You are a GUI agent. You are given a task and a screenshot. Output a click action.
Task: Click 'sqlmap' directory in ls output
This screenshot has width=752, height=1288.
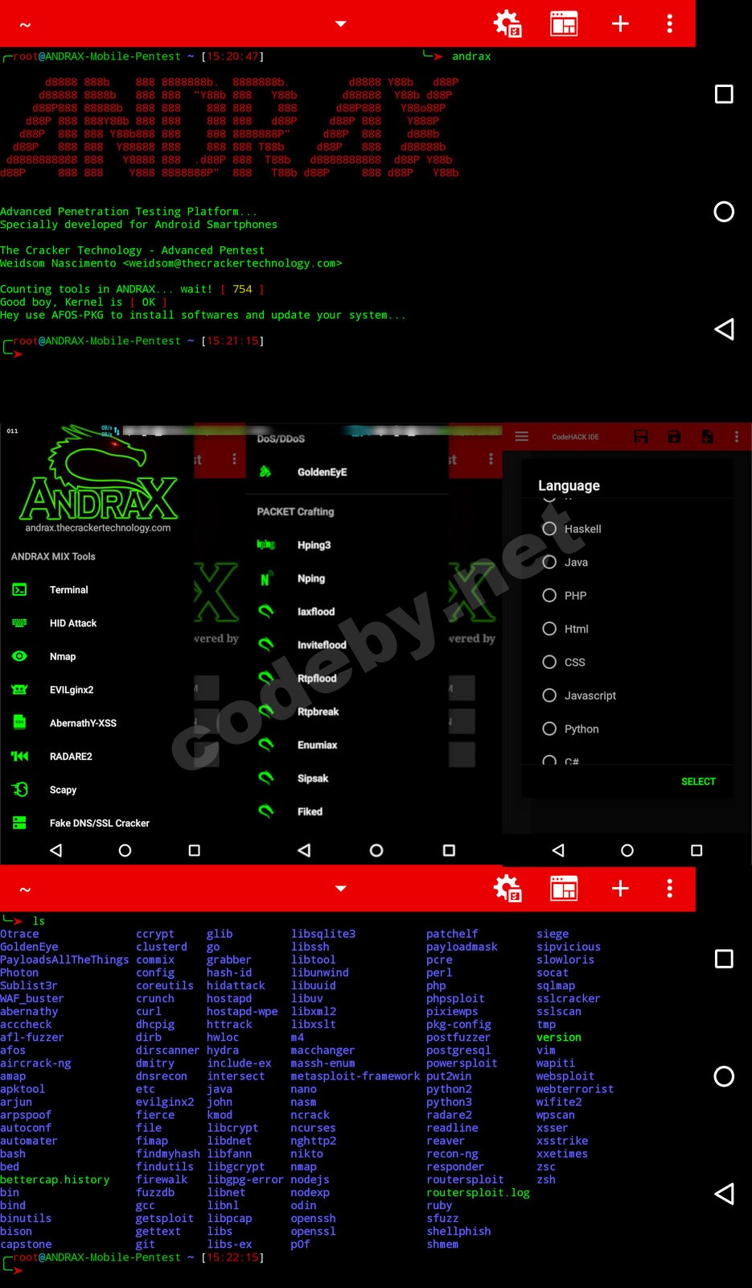(556, 986)
